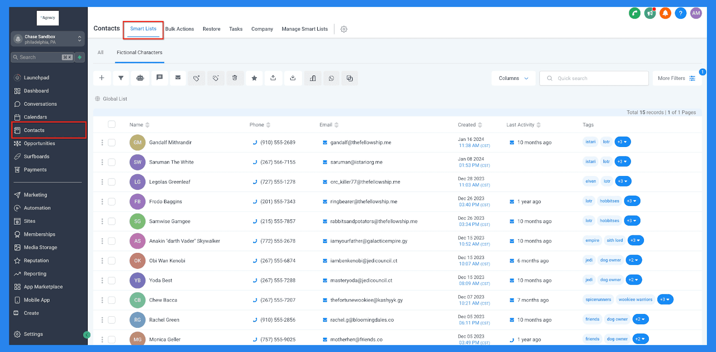Sort by the Name column
716x352 pixels.
[139, 125]
